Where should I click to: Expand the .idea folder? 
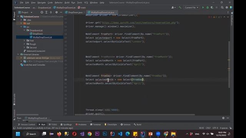click(x=21, y=20)
